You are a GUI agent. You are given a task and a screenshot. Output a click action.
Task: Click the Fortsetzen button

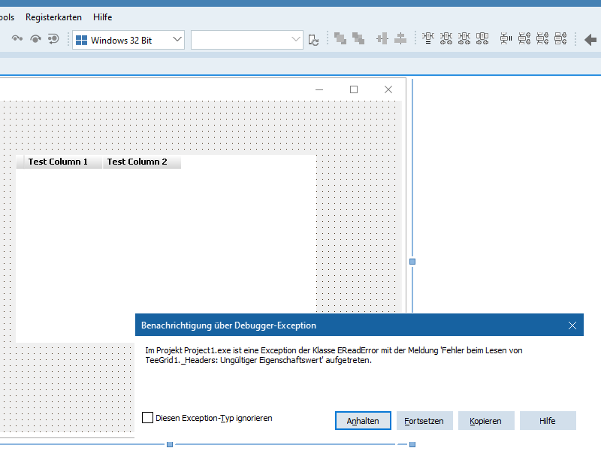click(424, 421)
